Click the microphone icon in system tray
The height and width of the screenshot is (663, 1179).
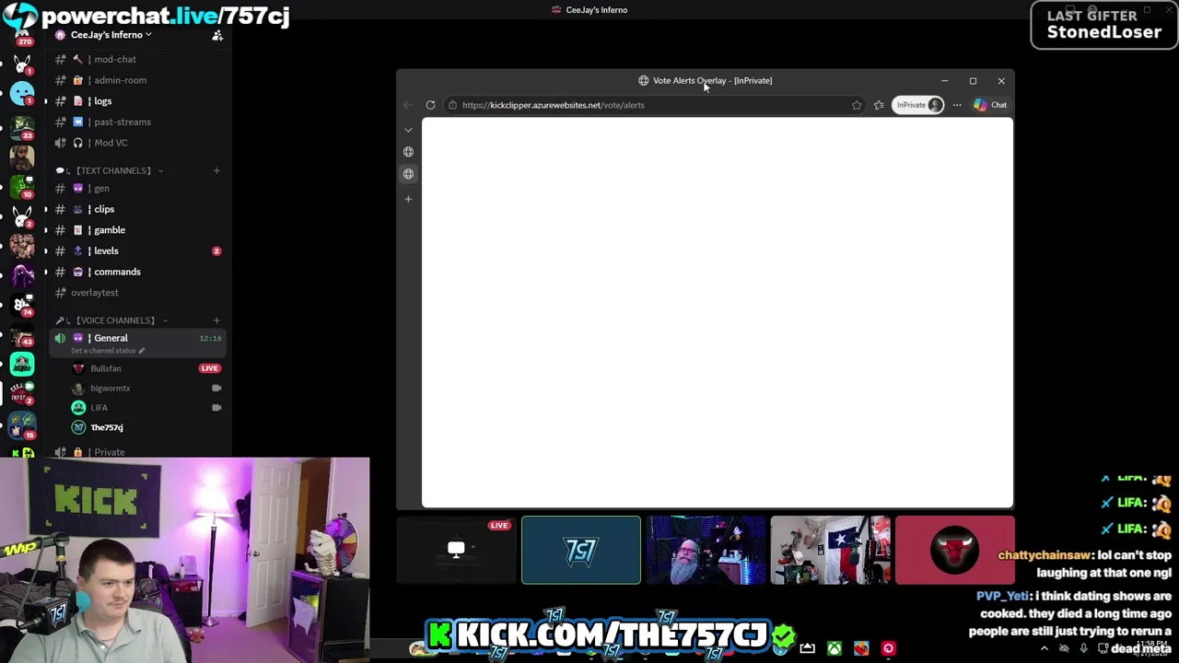click(1083, 648)
